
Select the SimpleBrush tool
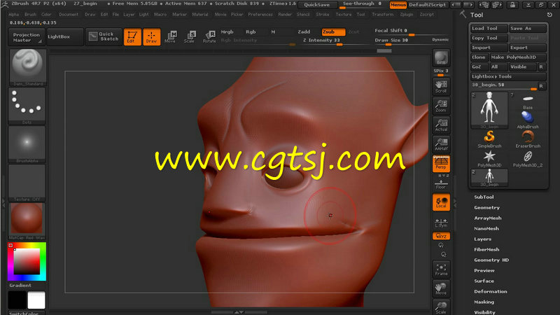489,139
